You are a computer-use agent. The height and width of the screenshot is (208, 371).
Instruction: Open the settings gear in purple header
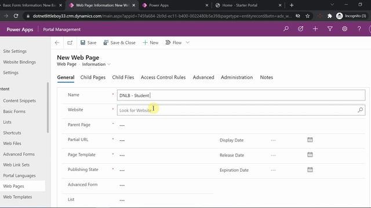click(345, 29)
